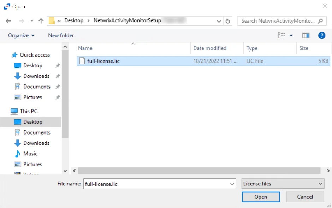Viewport: 332px width, 208px height.
Task: Show the preview pane
Action: [306, 36]
